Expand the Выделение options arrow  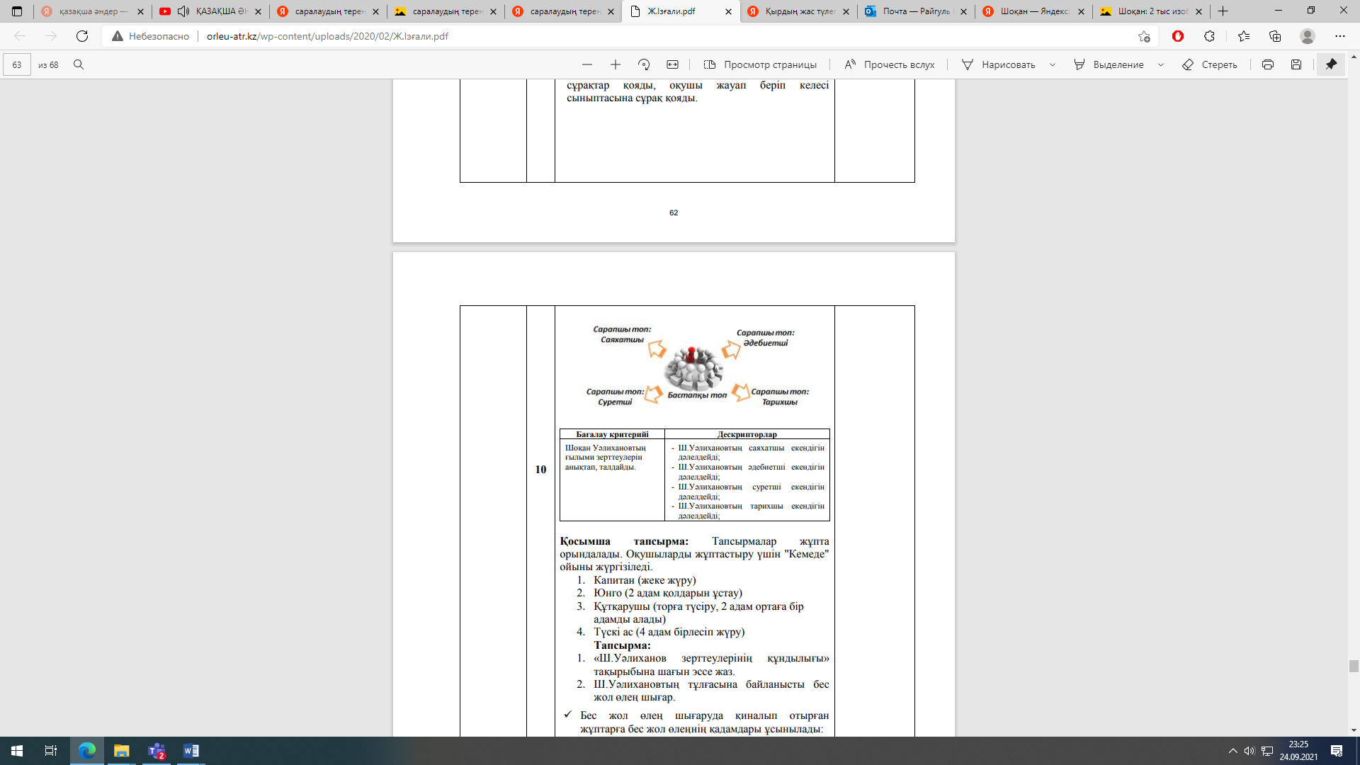point(1161,64)
